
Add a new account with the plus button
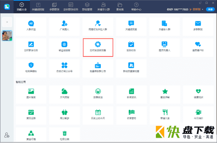pos(7,22)
